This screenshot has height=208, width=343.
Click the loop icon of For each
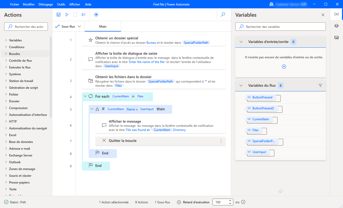[x=90, y=96]
